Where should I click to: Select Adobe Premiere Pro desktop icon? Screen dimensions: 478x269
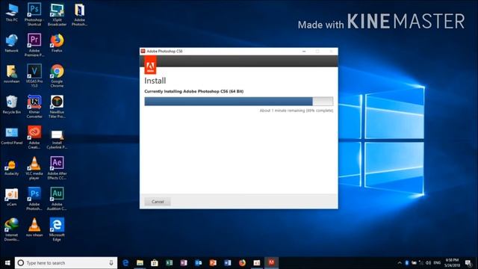click(x=34, y=45)
